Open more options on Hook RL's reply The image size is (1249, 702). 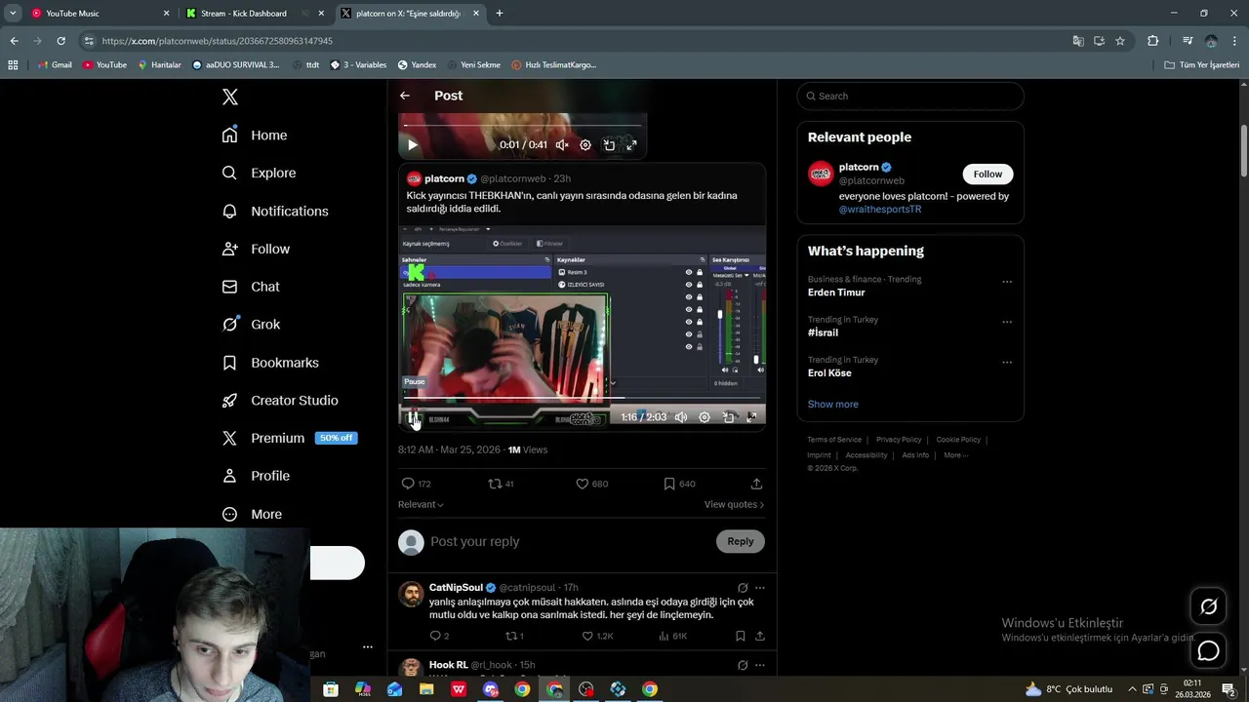(760, 665)
